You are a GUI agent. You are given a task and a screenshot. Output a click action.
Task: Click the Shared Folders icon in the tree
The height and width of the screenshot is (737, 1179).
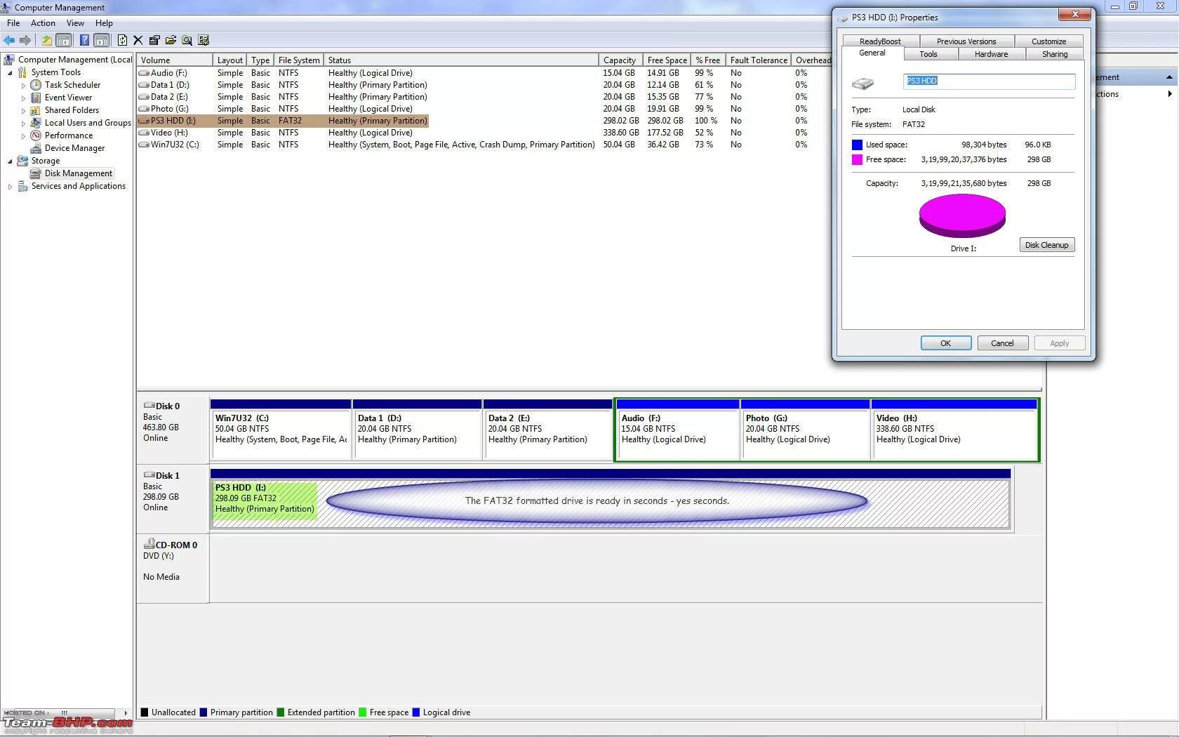tap(36, 110)
